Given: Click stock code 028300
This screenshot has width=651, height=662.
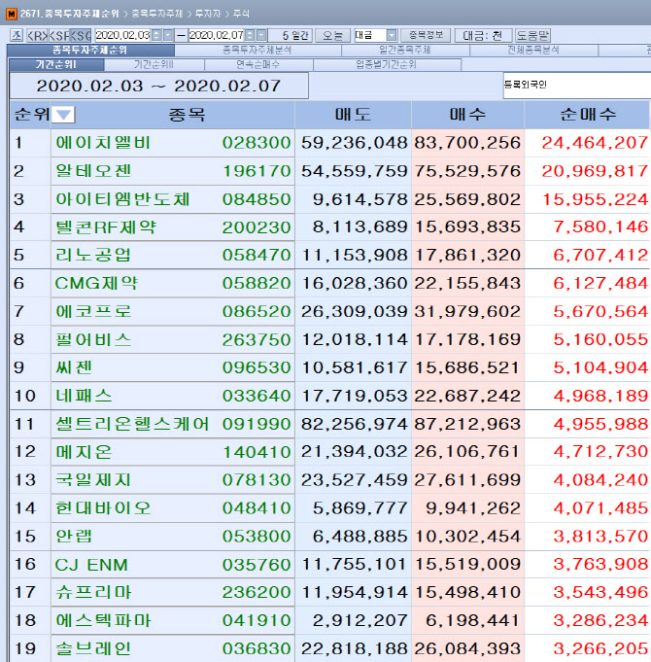Looking at the screenshot, I should coord(257,143).
